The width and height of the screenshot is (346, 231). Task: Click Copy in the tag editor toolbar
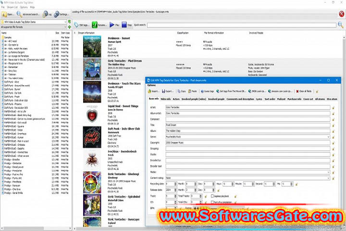(x=182, y=91)
